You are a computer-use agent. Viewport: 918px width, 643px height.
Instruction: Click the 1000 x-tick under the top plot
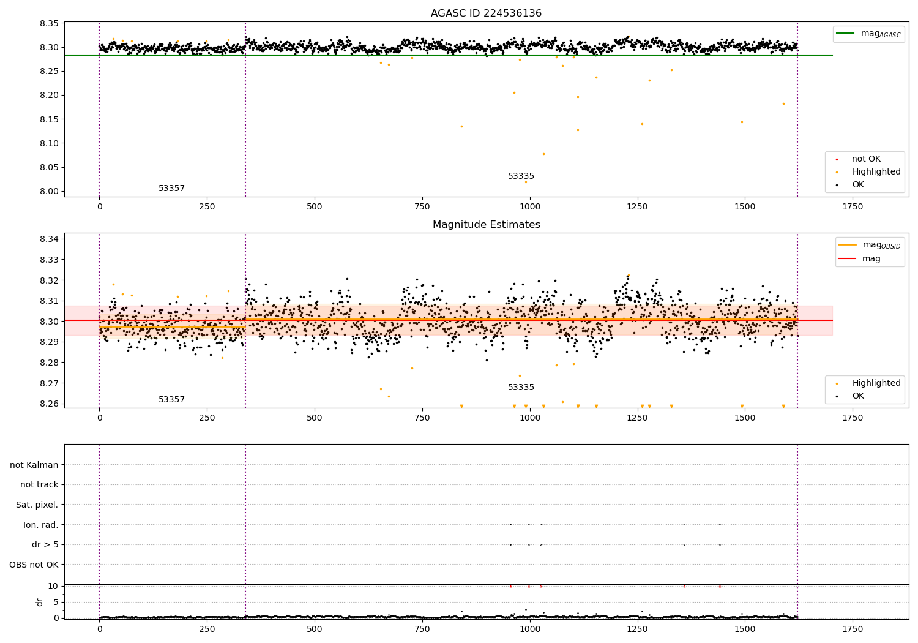530,207
